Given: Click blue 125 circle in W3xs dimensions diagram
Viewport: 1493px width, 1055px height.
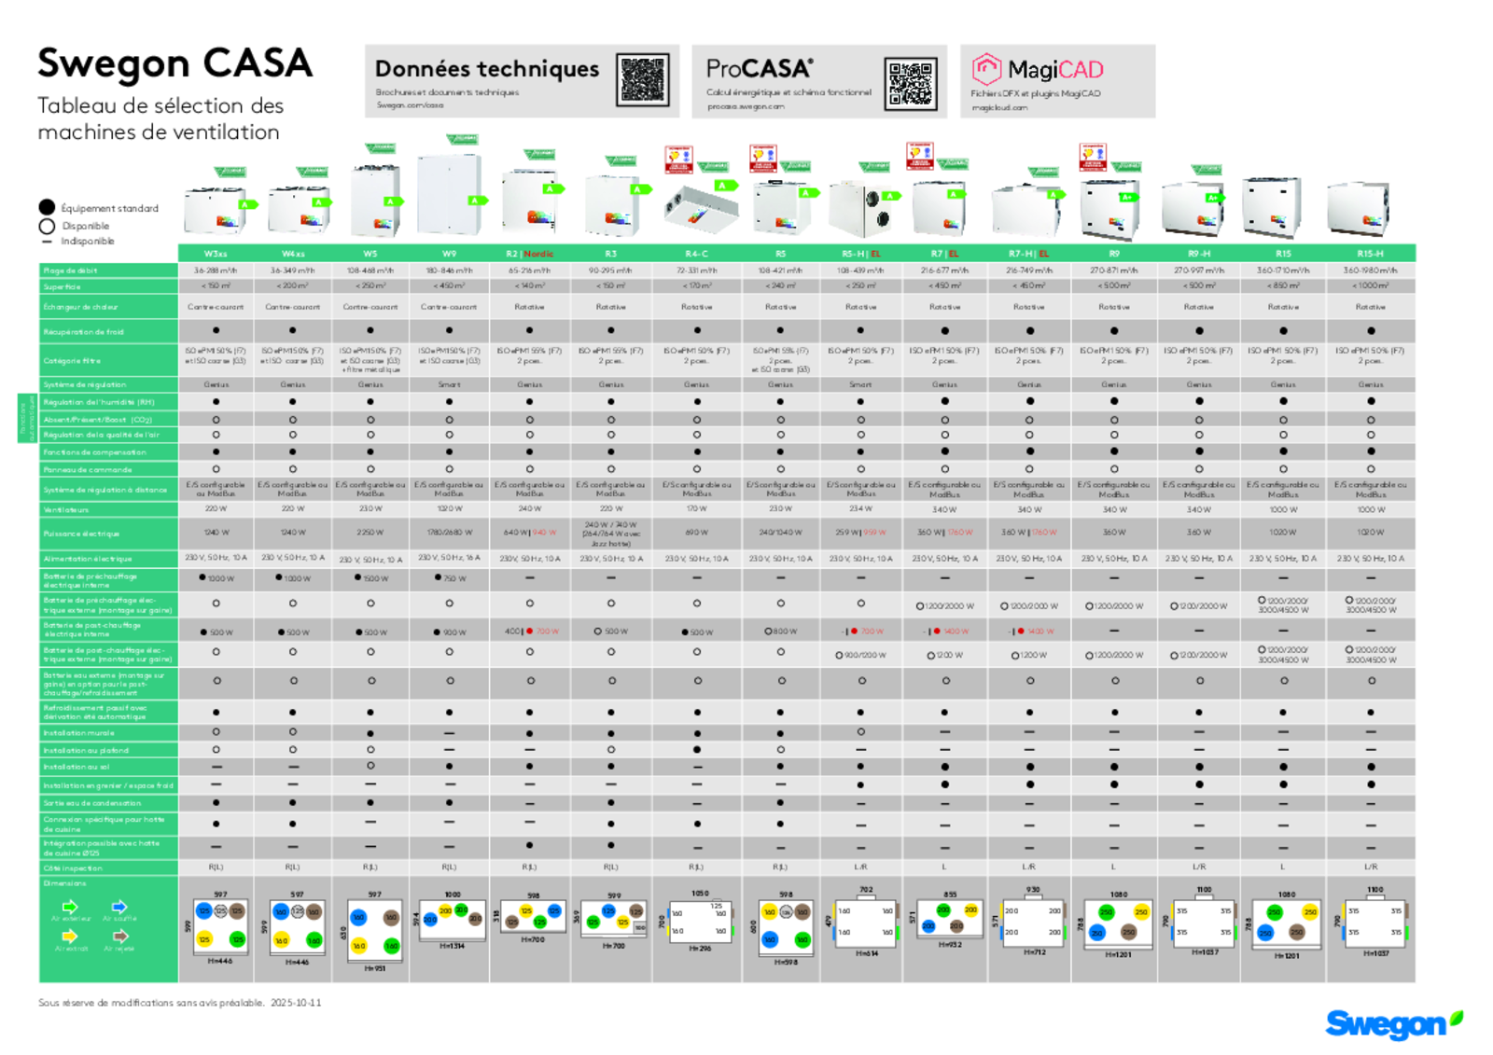Looking at the screenshot, I should (204, 911).
